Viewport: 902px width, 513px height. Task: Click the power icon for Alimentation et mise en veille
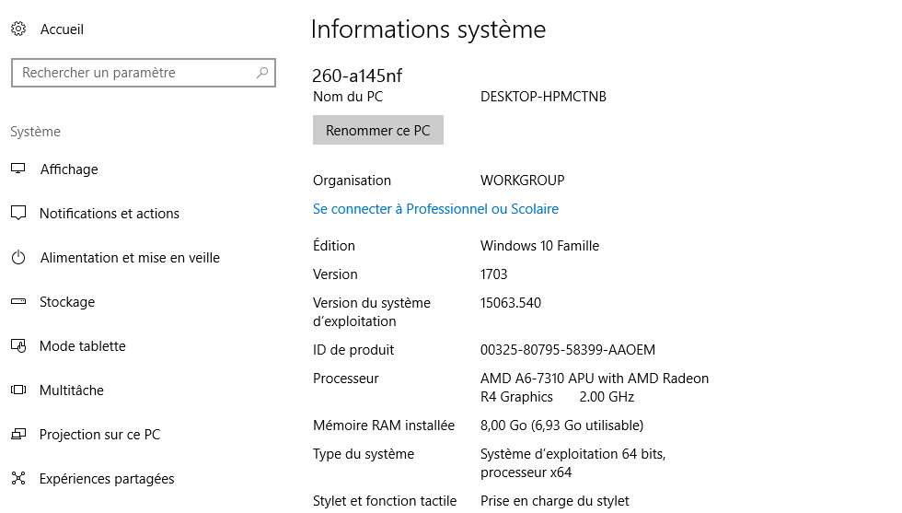[18, 258]
